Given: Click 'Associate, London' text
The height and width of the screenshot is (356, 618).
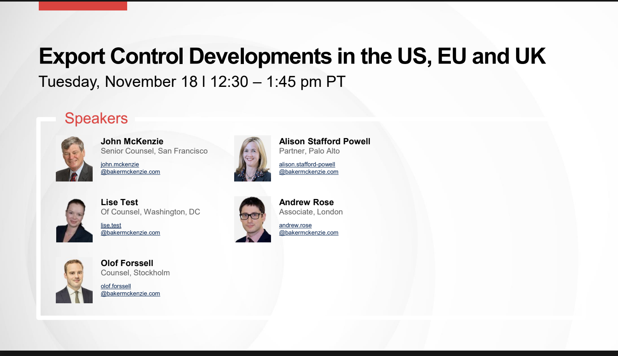Looking at the screenshot, I should click(311, 212).
